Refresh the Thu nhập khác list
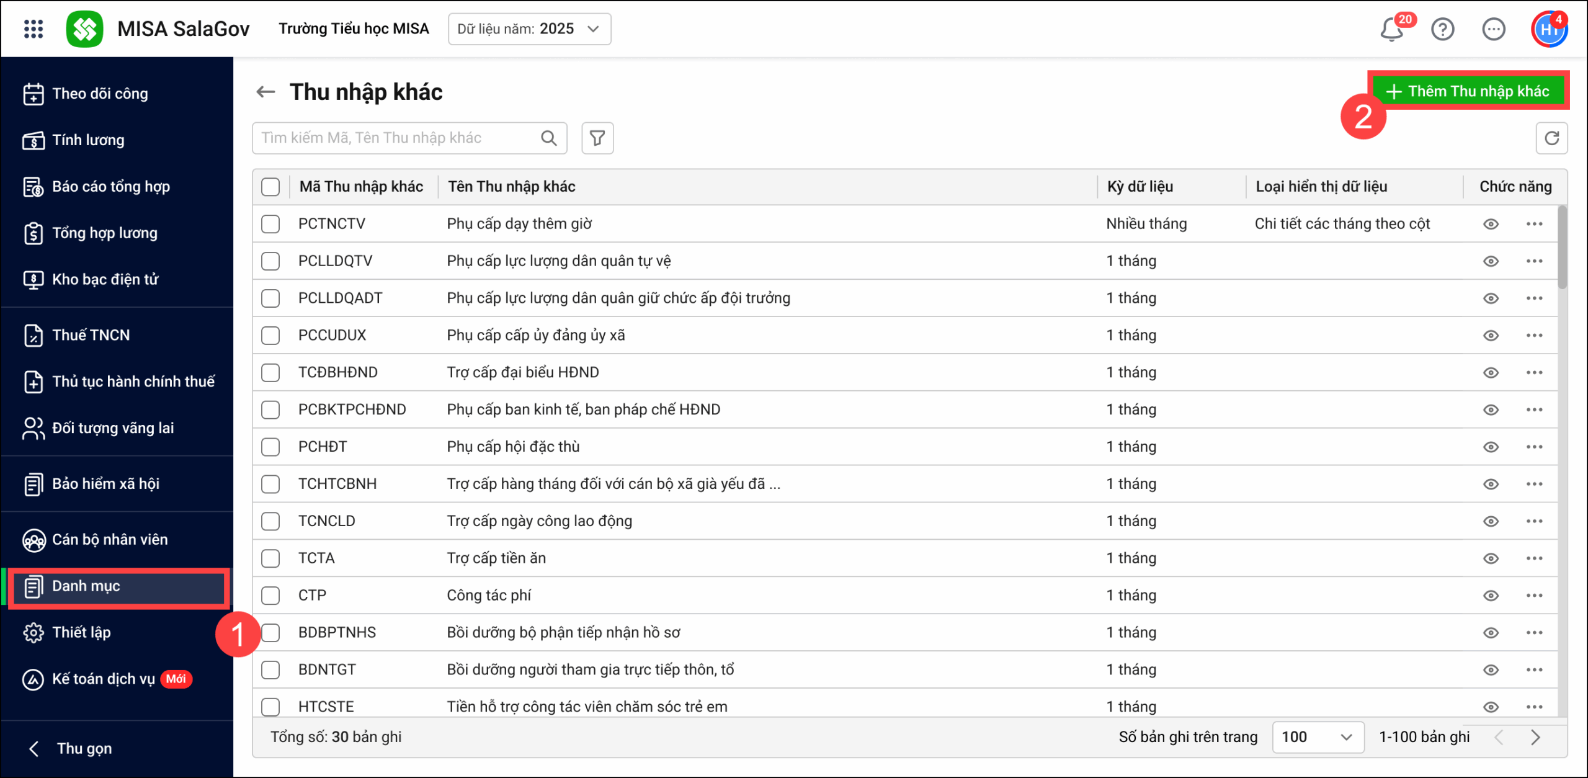The width and height of the screenshot is (1588, 778). coord(1551,138)
